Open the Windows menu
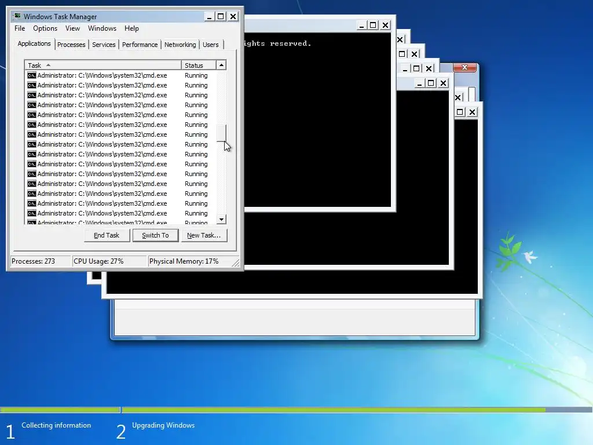The width and height of the screenshot is (593, 445). tap(102, 28)
